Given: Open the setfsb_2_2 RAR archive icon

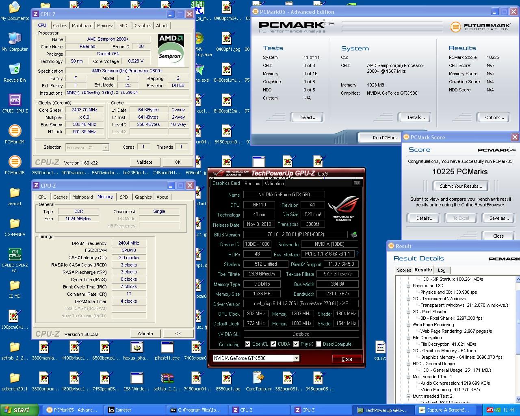Looking at the screenshot, I should pyautogui.click(x=167, y=381).
